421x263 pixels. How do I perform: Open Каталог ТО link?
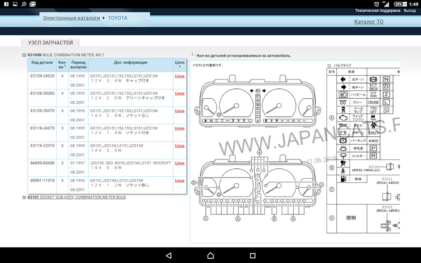coord(369,22)
